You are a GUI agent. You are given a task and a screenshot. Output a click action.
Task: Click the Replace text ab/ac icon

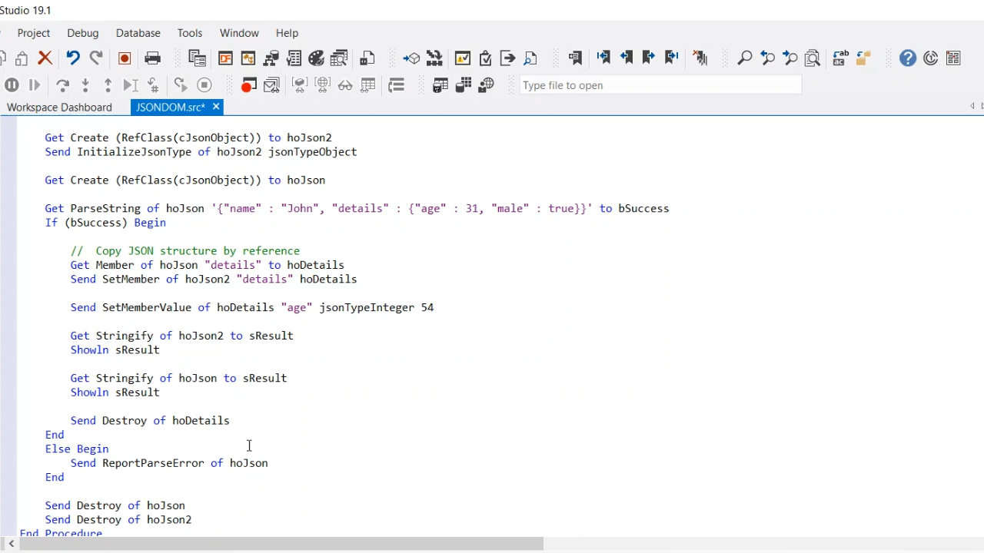[x=840, y=58]
